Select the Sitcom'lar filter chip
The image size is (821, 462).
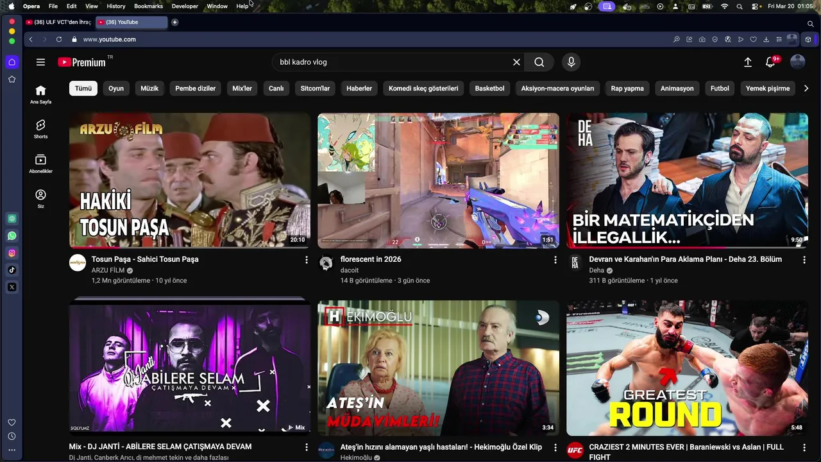pyautogui.click(x=315, y=89)
